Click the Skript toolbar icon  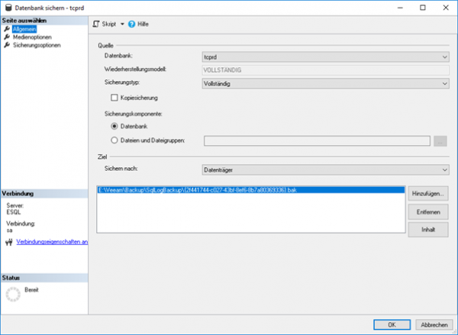(96, 24)
